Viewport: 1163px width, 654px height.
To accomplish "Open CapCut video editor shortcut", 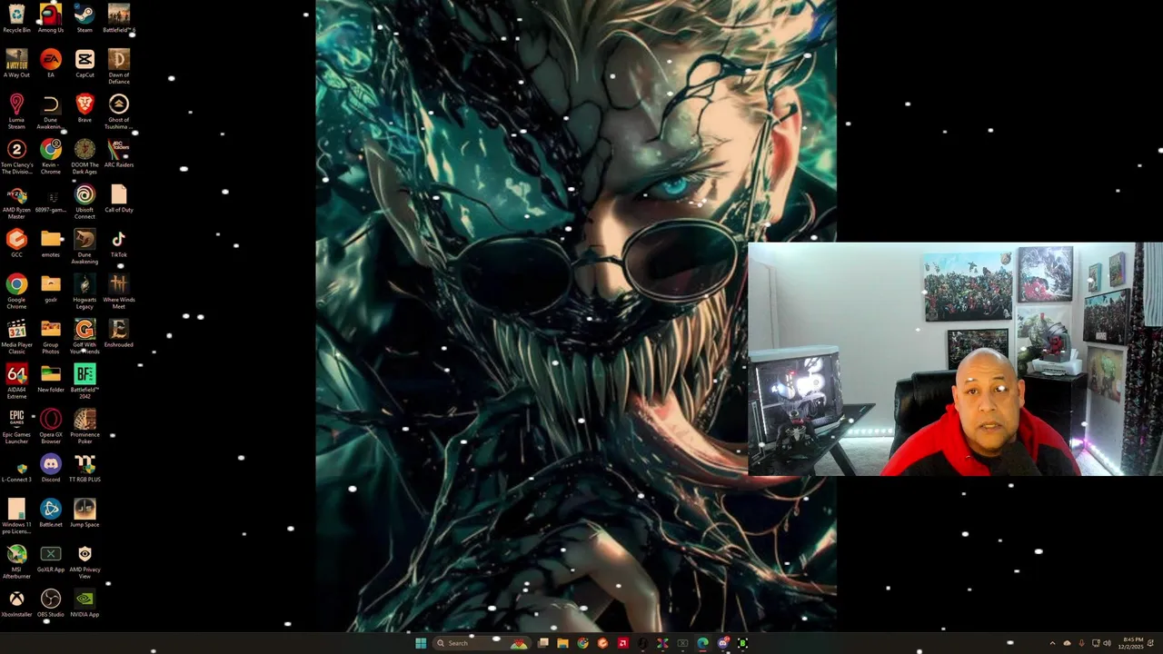I will click(84, 64).
